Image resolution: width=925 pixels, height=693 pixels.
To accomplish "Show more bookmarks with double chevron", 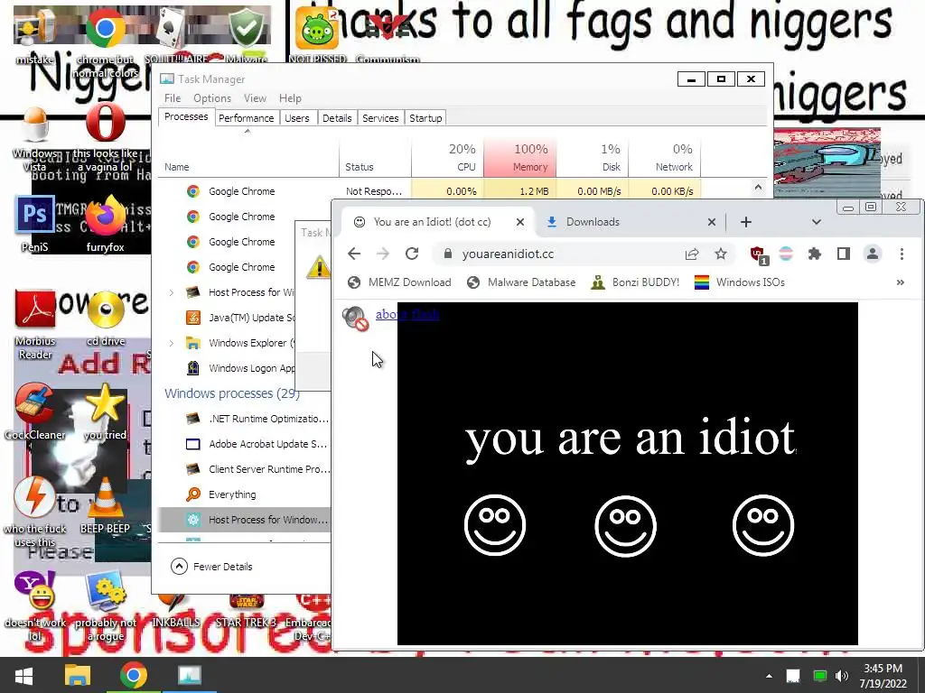I will point(901,282).
